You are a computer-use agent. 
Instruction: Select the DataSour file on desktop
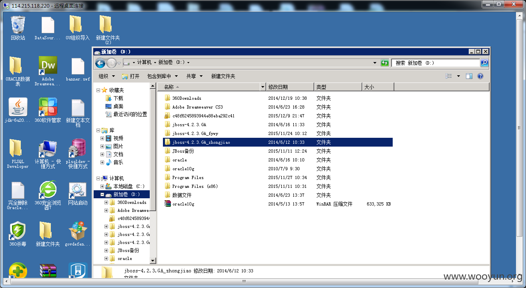[48, 28]
